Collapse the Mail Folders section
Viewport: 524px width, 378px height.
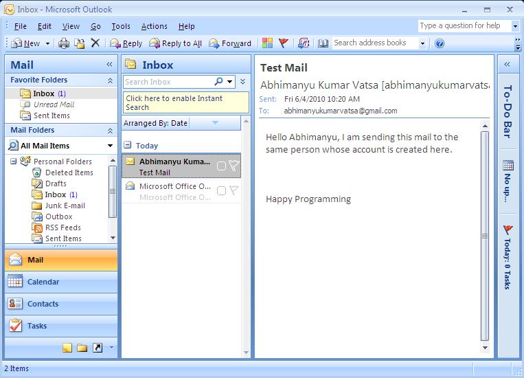click(x=110, y=131)
